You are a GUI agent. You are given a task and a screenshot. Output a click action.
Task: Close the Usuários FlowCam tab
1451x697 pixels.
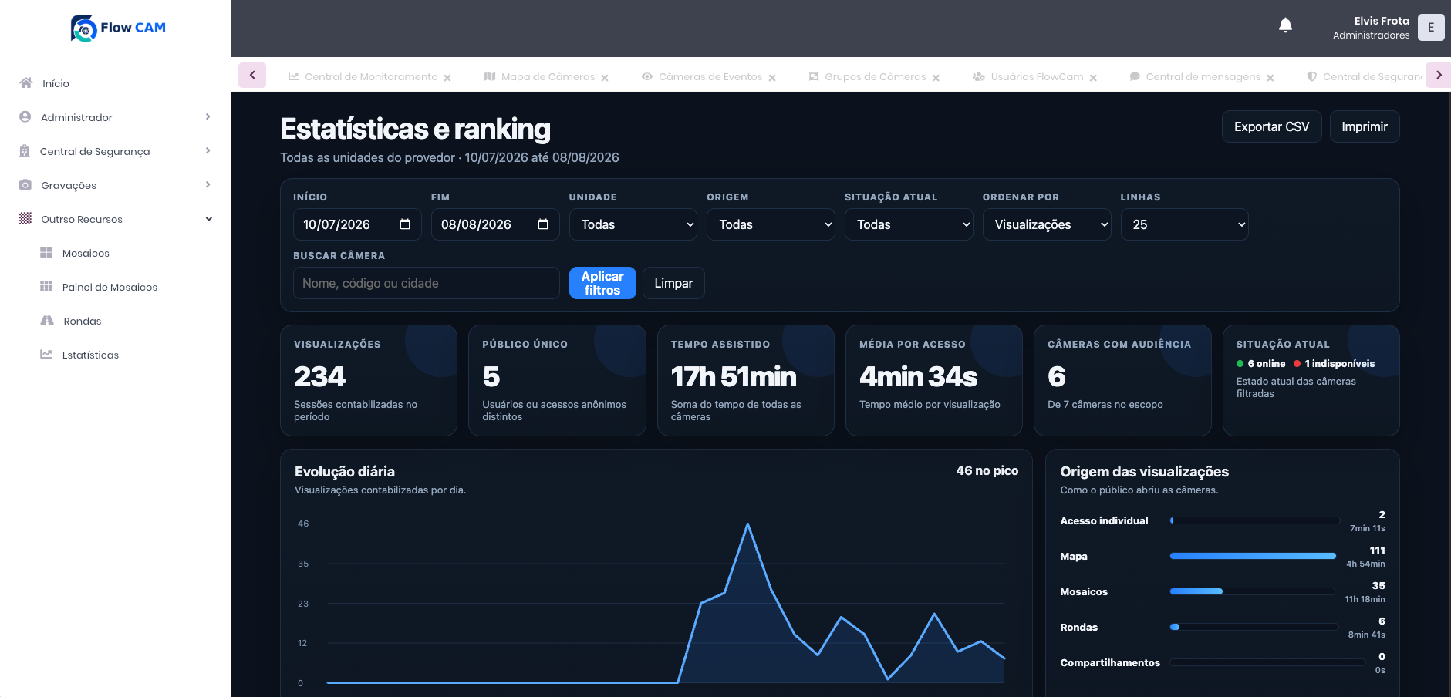click(x=1093, y=78)
